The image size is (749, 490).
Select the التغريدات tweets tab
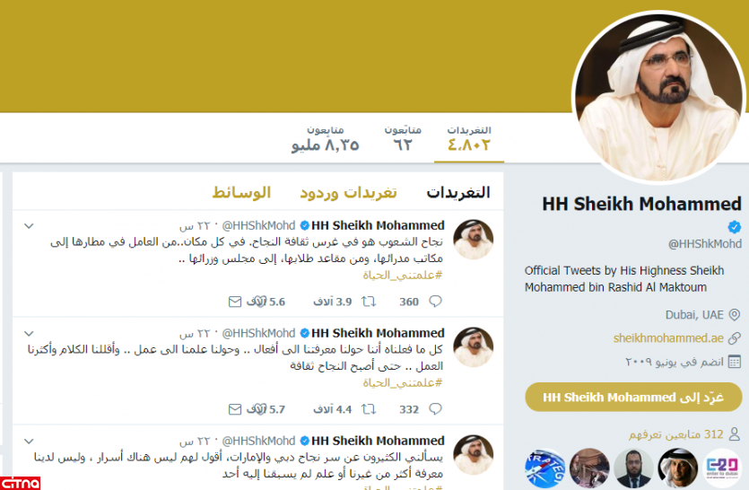click(458, 192)
